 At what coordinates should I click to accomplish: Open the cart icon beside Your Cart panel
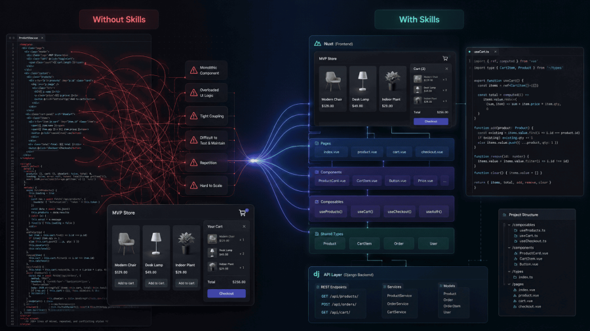coord(243,213)
